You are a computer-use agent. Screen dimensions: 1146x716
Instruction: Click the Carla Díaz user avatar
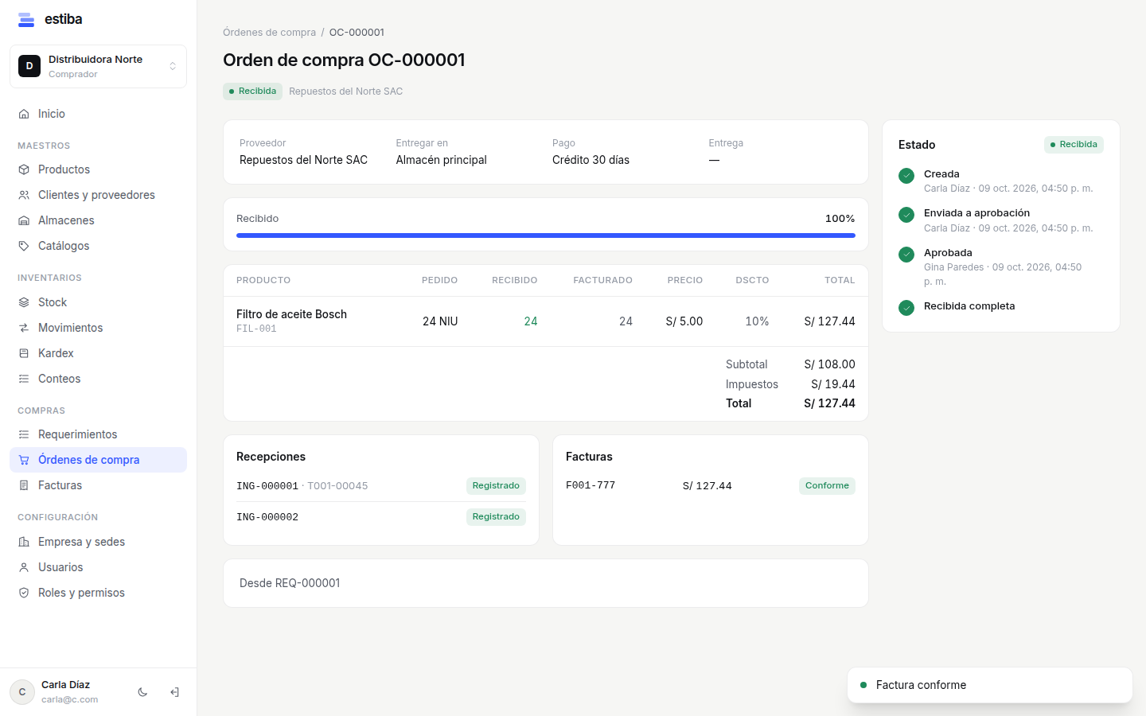point(22,692)
